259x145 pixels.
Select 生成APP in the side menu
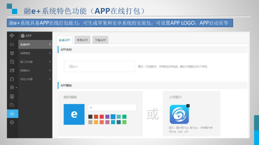(35, 45)
